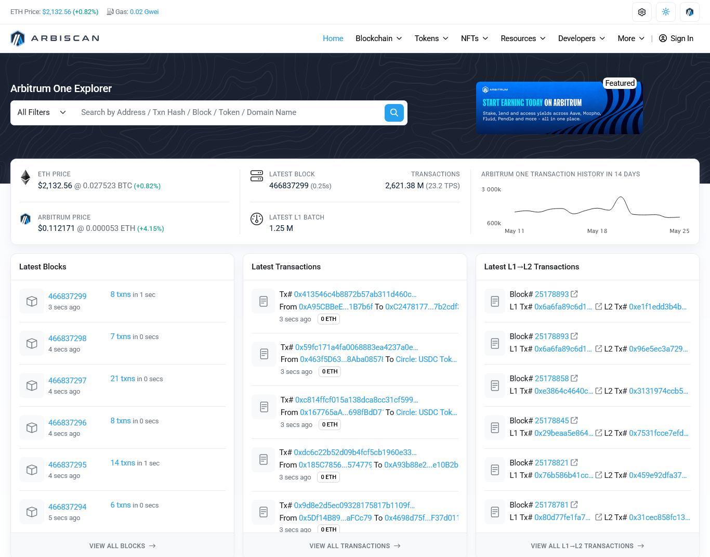
Task: Open the 6 txns link for block 466837294
Action: coord(121,505)
